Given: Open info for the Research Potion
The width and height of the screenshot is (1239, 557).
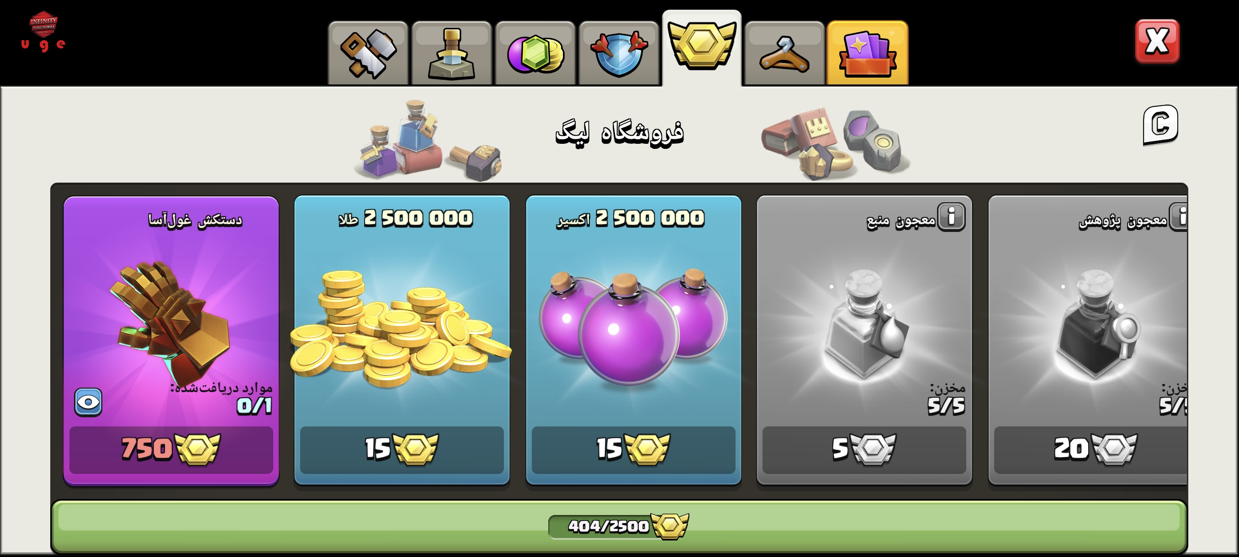Looking at the screenshot, I should click(1180, 217).
